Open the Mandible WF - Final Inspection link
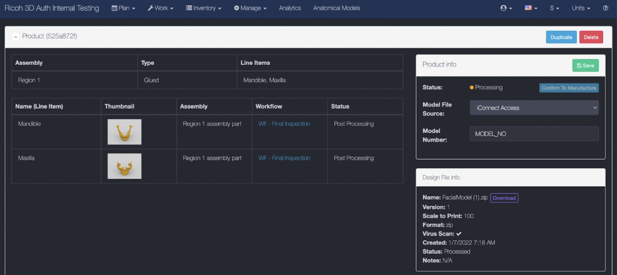The height and width of the screenshot is (275, 617). pyautogui.click(x=284, y=124)
